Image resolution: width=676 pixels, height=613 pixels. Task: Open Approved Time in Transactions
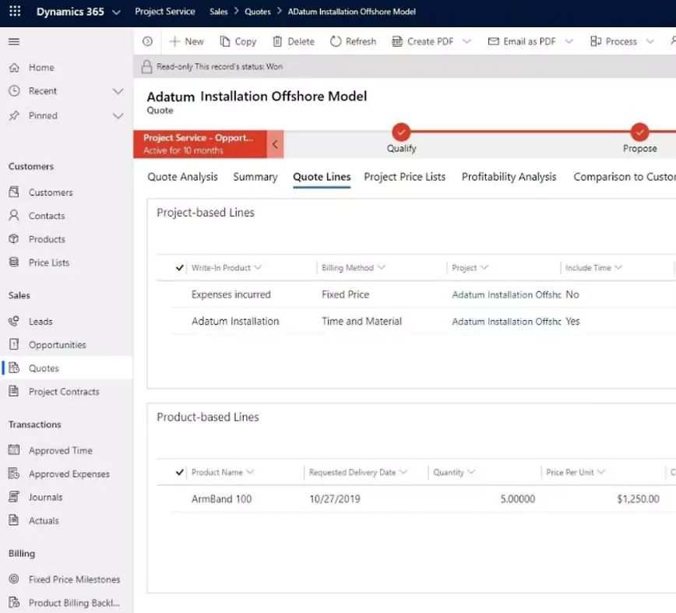coord(60,450)
